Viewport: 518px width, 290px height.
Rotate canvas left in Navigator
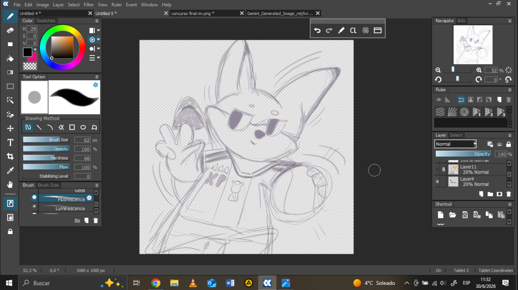(x=438, y=80)
